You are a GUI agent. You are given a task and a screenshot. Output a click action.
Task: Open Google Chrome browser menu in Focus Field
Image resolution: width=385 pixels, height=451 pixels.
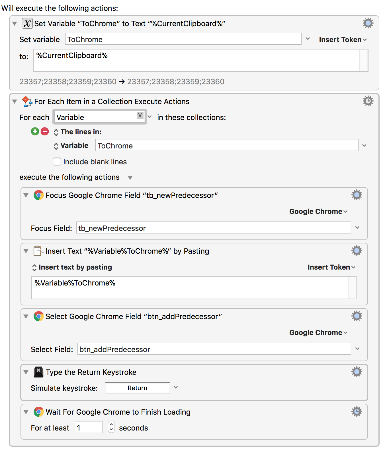click(318, 211)
